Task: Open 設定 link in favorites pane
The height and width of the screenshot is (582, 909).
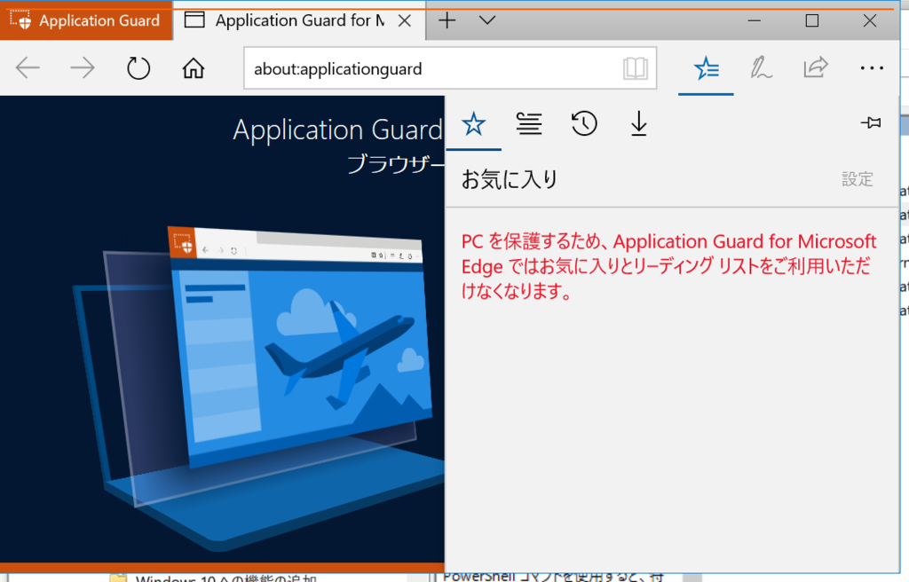Action: (x=858, y=179)
